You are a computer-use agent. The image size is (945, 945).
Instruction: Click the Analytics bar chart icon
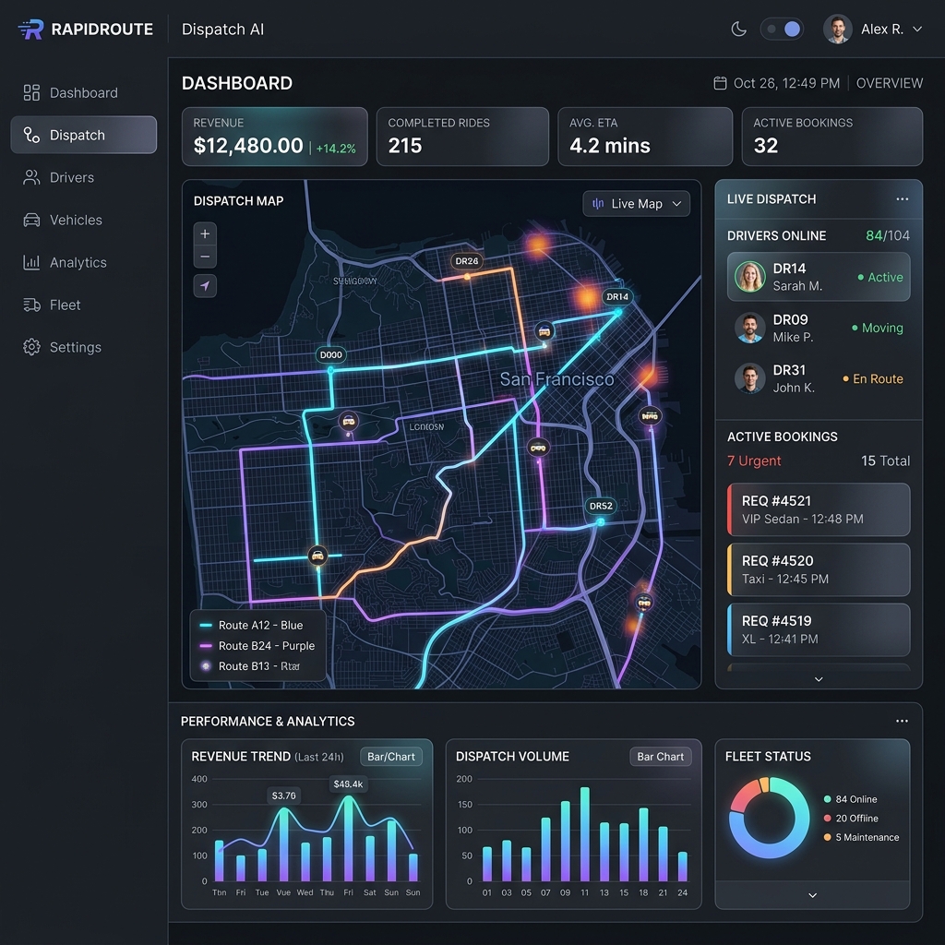point(31,262)
